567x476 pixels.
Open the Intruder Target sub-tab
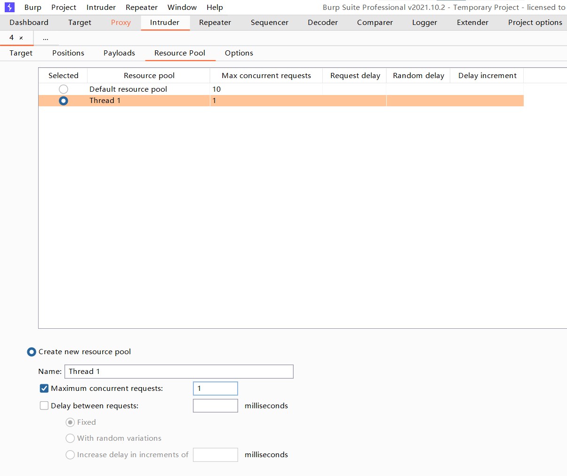(21, 53)
